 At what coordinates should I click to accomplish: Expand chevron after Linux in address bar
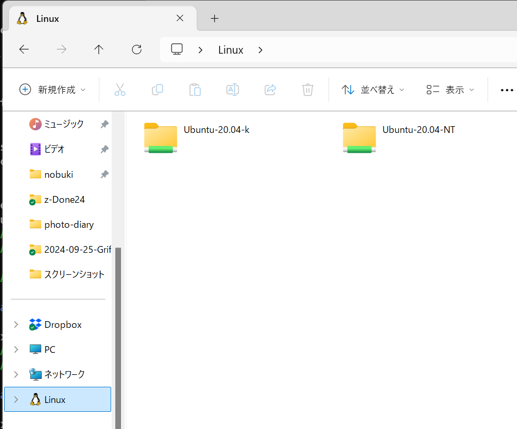pos(260,50)
